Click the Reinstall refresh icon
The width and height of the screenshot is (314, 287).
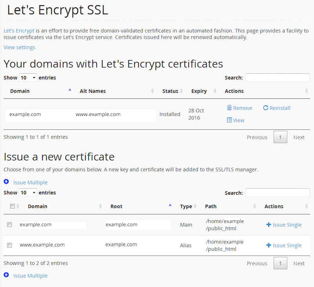266,108
